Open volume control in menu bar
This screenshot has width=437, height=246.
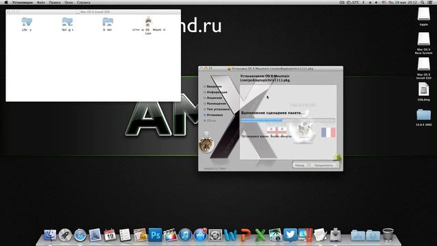coord(376,2)
